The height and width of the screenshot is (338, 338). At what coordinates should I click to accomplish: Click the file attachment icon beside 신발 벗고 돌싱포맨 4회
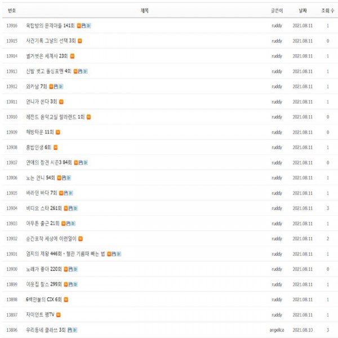pyautogui.click(x=79, y=71)
